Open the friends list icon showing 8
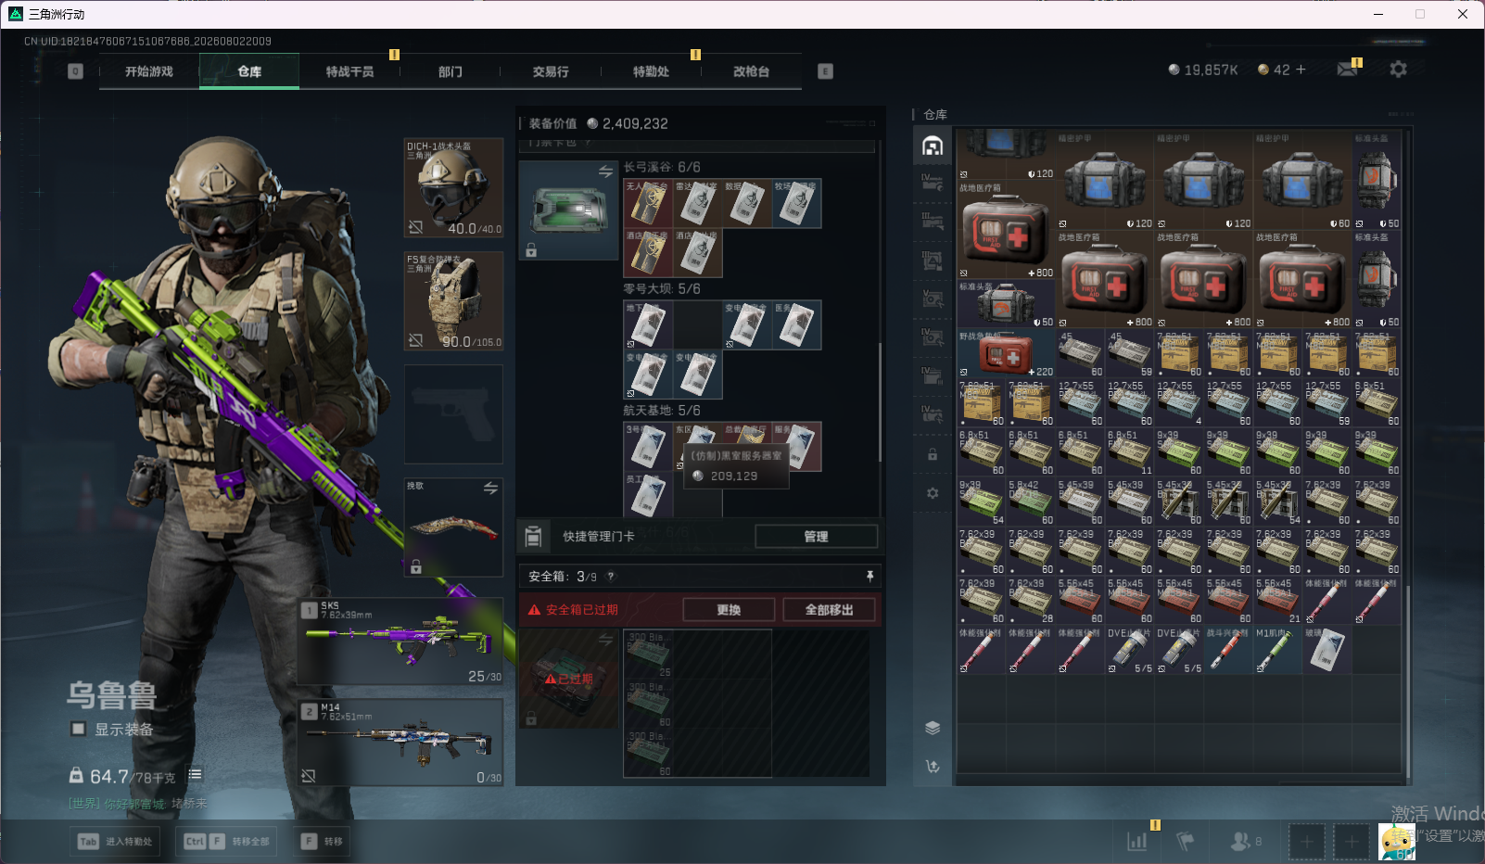Viewport: 1485px width, 864px height. pos(1245,842)
